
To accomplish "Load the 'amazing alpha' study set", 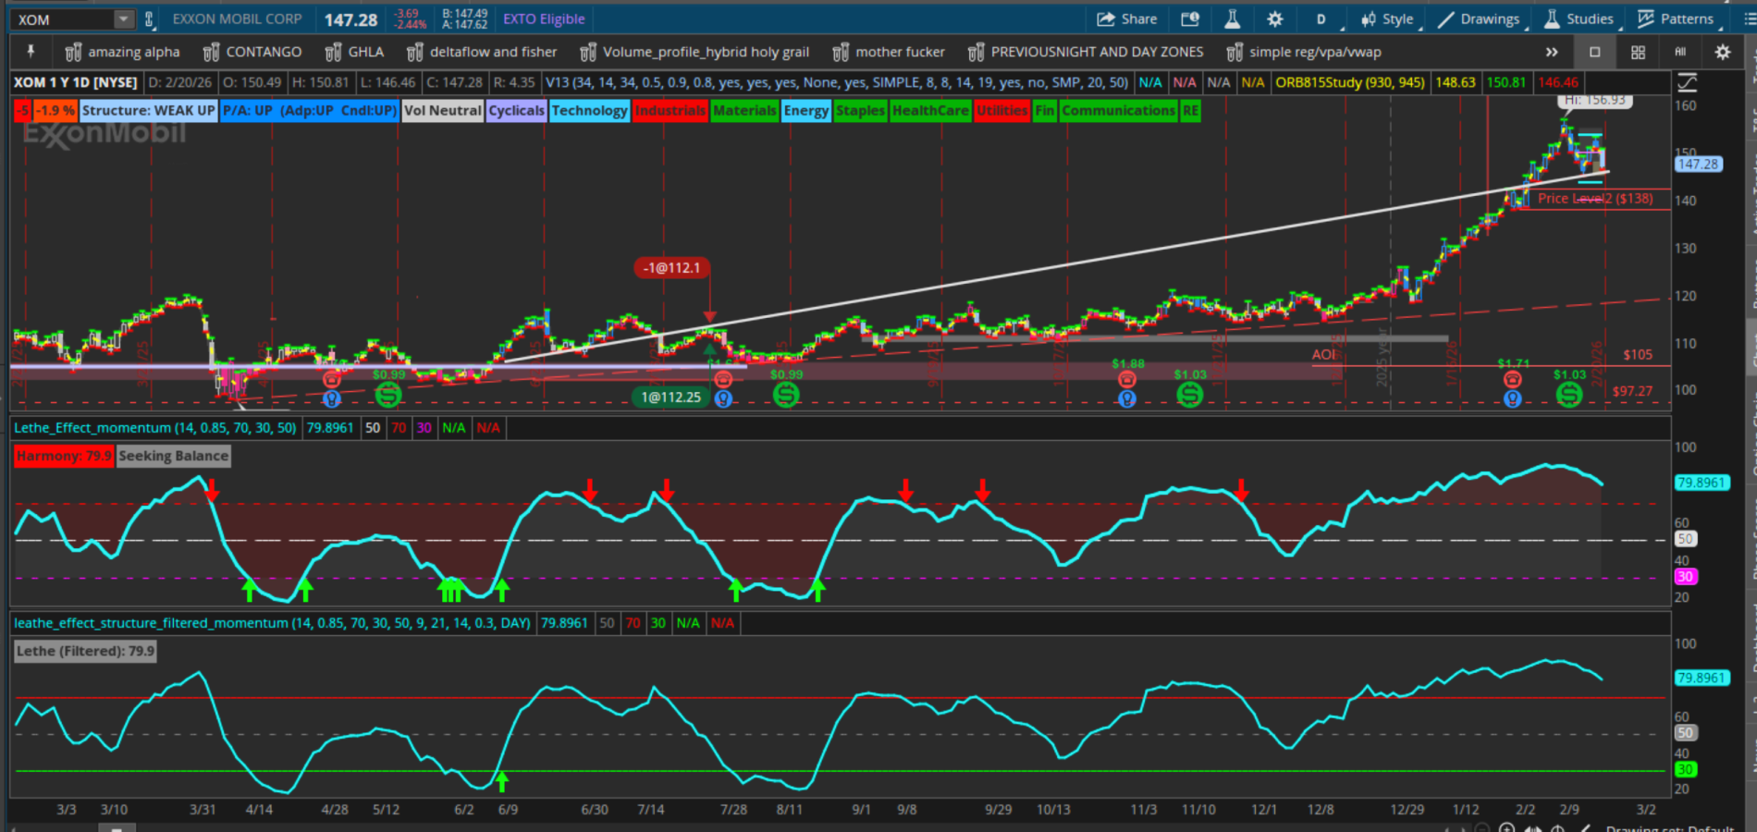I will tap(122, 52).
